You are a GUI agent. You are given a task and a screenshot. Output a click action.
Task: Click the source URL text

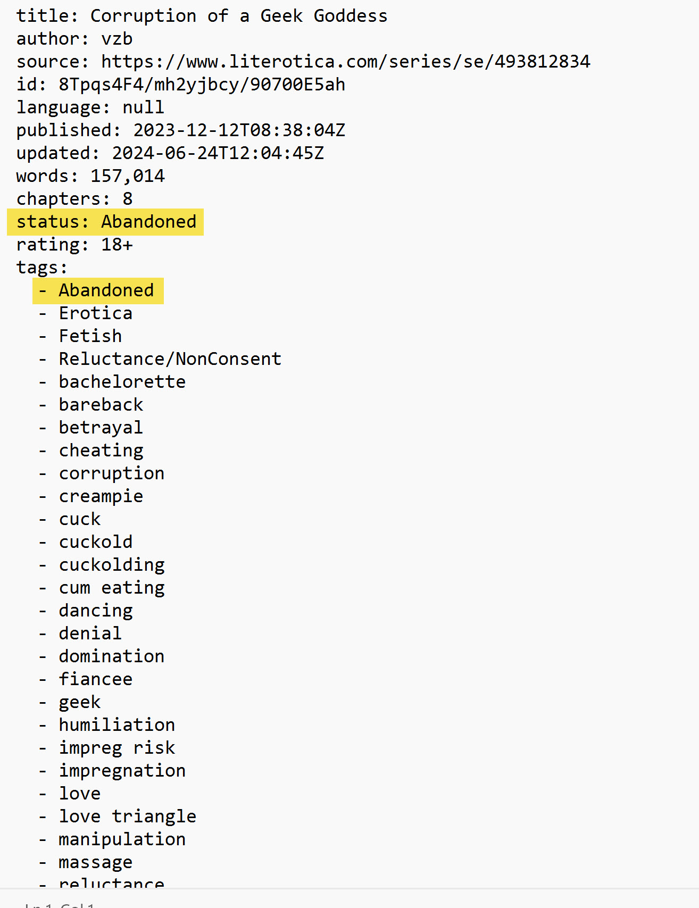(x=345, y=62)
